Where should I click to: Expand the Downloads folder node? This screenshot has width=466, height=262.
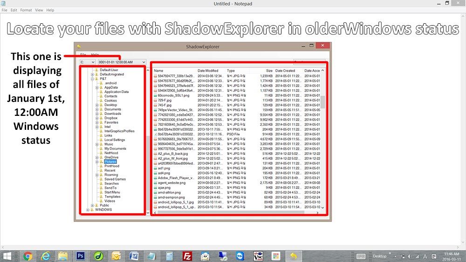(x=97, y=114)
